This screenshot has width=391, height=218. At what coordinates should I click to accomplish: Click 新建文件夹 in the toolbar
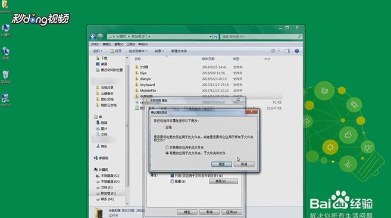[x=179, y=51]
